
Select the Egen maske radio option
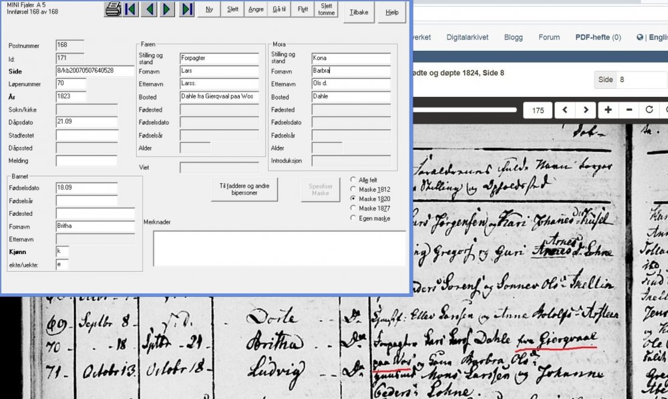click(353, 219)
